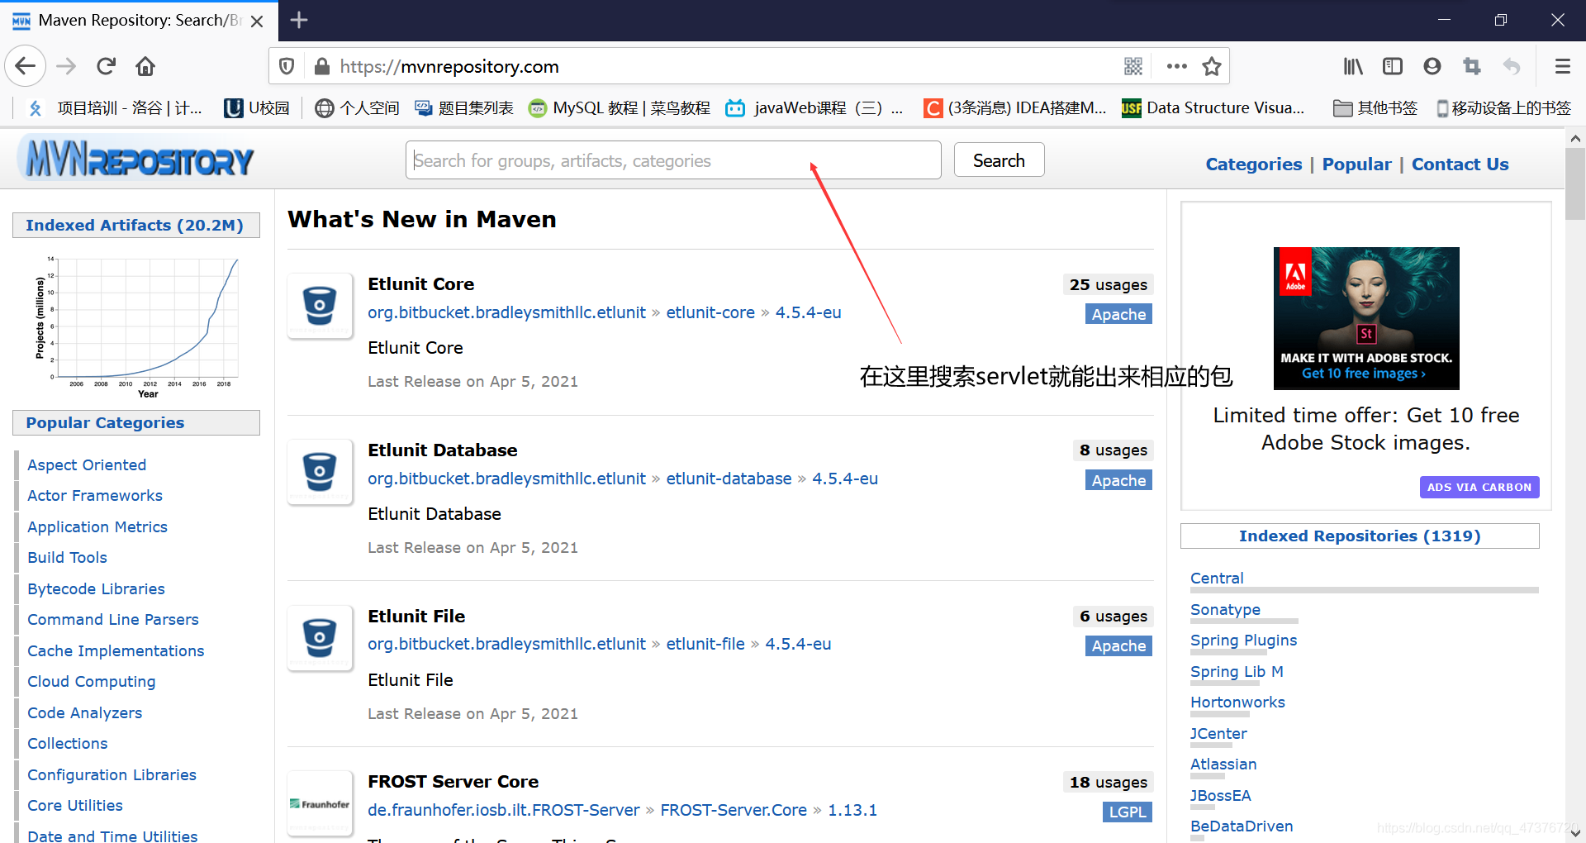Go to the browser home page icon

[145, 66]
